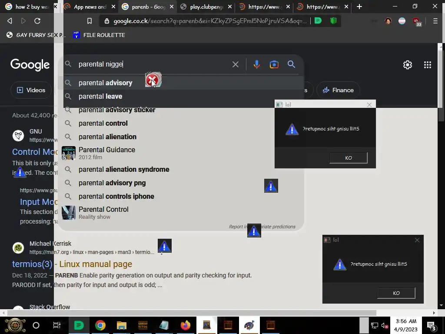
Task: Click the browser forward arrow
Action: coord(23,21)
